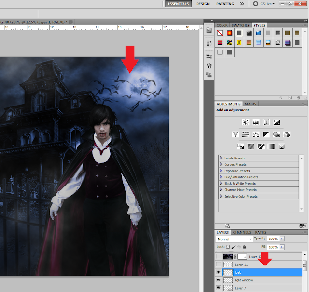Switch to the Color tab

coord(222,25)
